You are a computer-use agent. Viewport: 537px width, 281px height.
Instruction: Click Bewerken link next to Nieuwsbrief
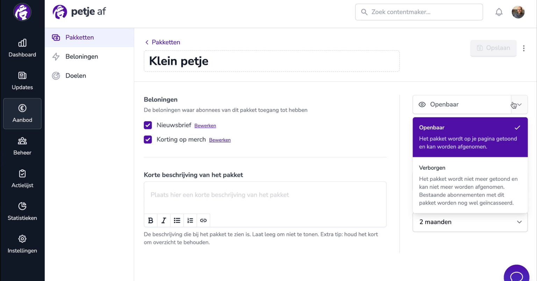coord(205,126)
